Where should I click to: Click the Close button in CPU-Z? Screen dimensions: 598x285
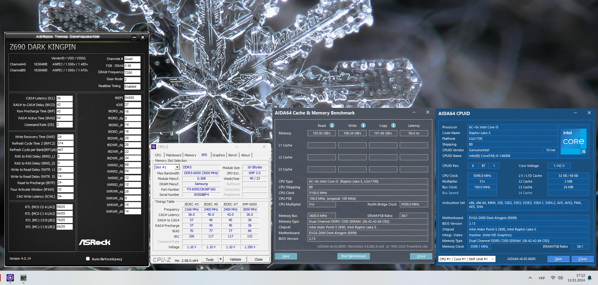258,259
